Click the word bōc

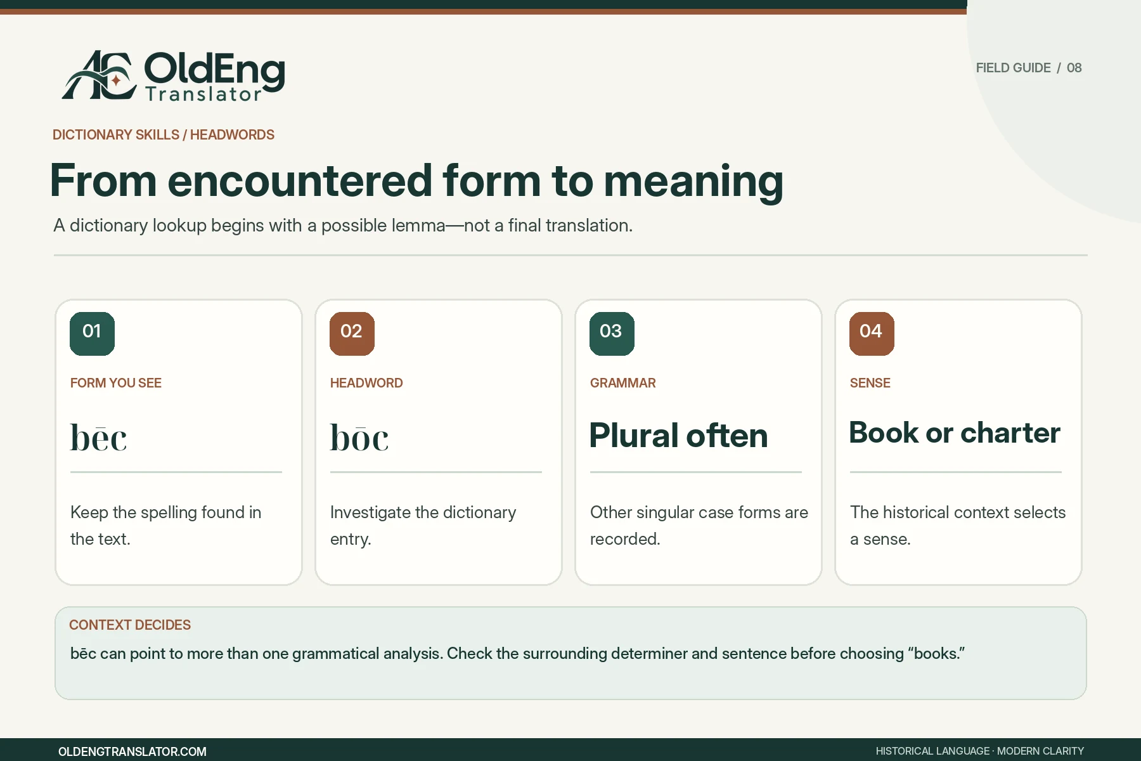359,436
